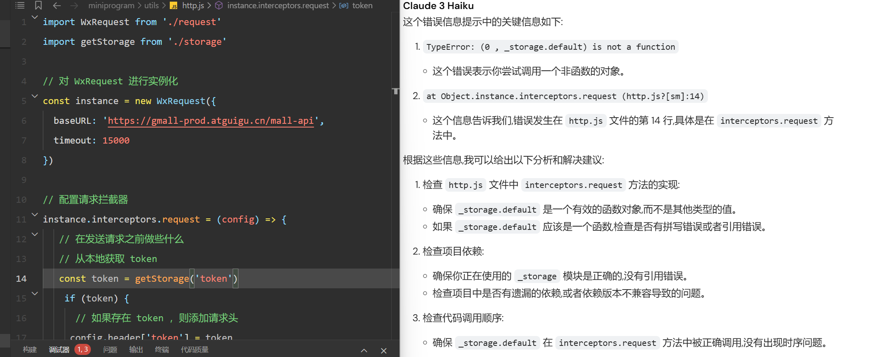
Task: Maximize bottom panel with the up chevron
Action: tap(364, 350)
